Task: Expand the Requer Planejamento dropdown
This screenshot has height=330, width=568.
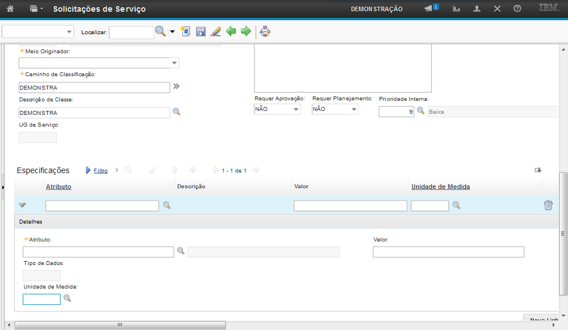Action: pos(354,110)
